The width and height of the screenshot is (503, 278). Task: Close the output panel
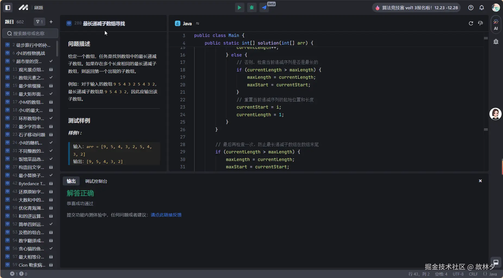pos(480,181)
